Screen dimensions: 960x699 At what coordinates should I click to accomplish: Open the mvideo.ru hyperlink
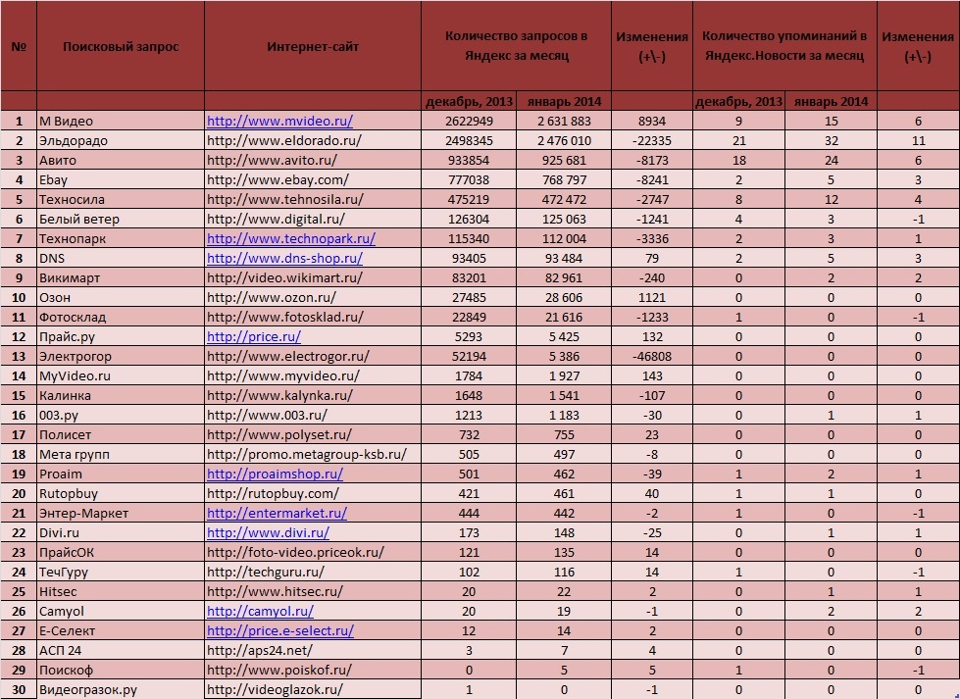(x=279, y=122)
